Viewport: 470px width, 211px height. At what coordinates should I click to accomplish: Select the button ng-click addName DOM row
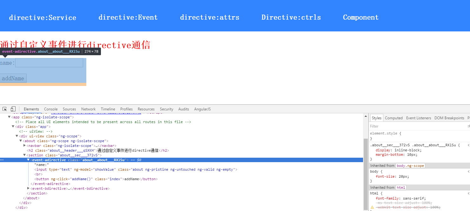96,179
